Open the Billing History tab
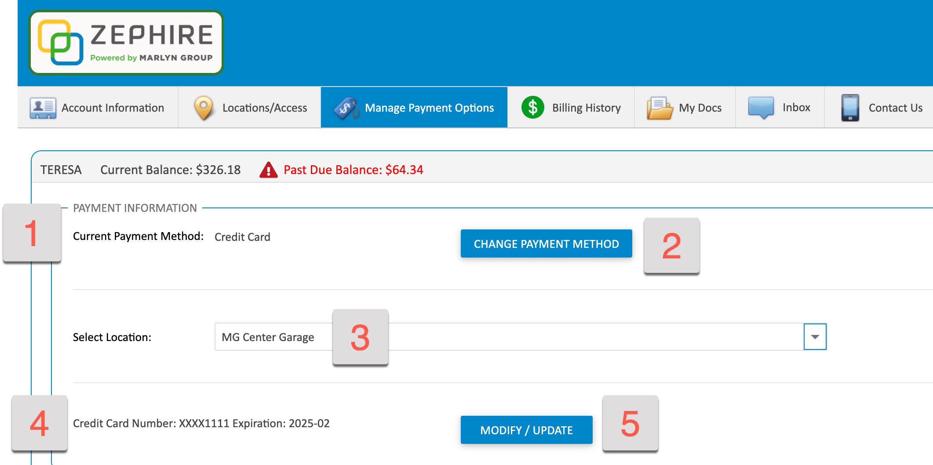This screenshot has width=933, height=465. pyautogui.click(x=586, y=107)
